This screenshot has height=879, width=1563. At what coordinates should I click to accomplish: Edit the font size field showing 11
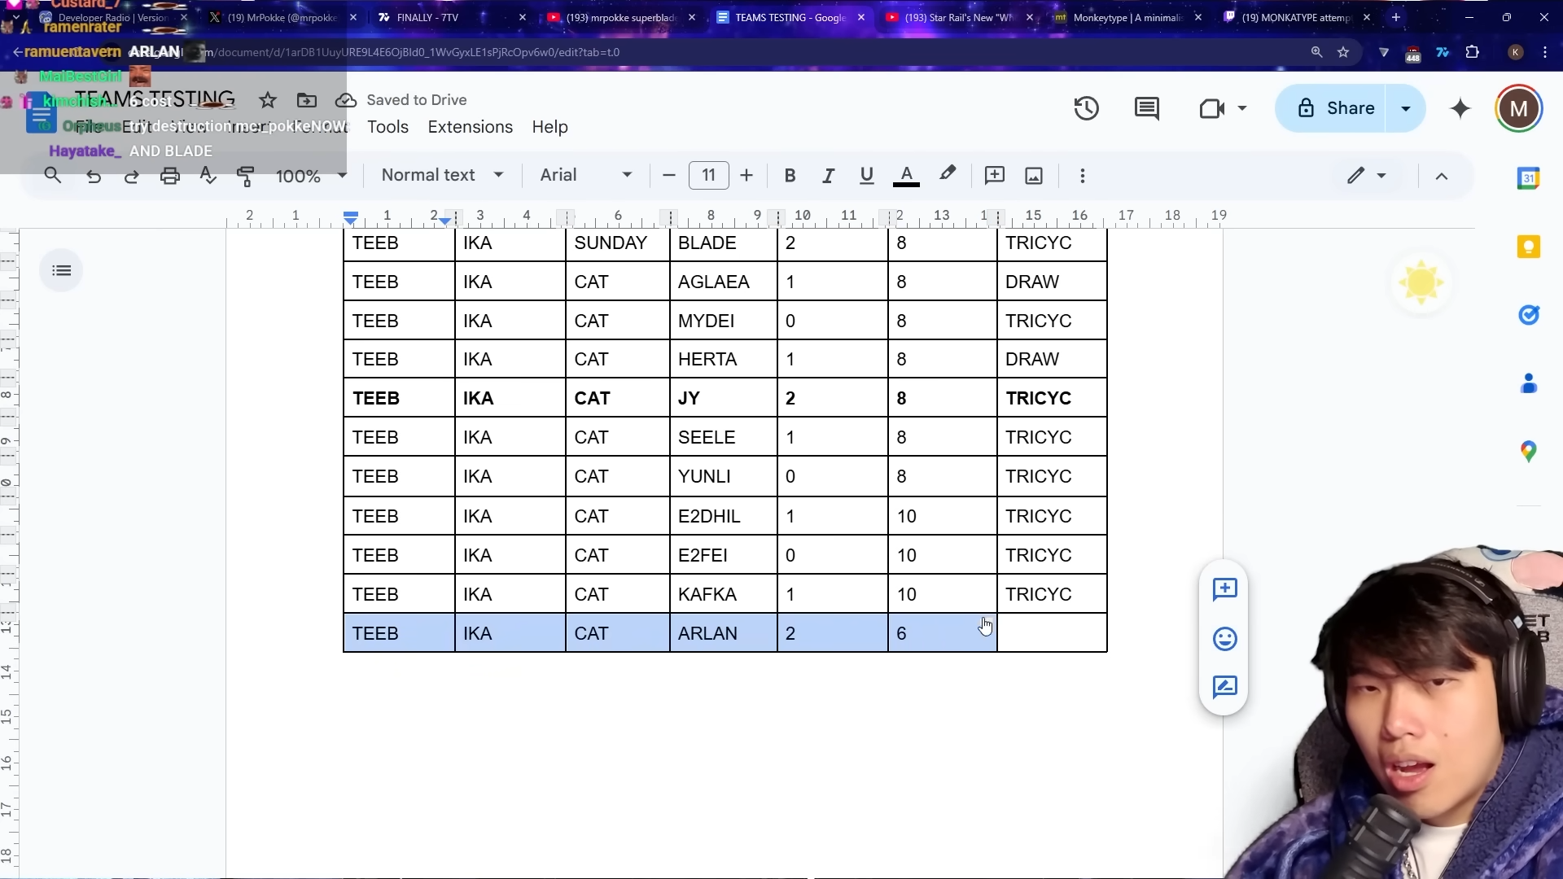pyautogui.click(x=708, y=176)
